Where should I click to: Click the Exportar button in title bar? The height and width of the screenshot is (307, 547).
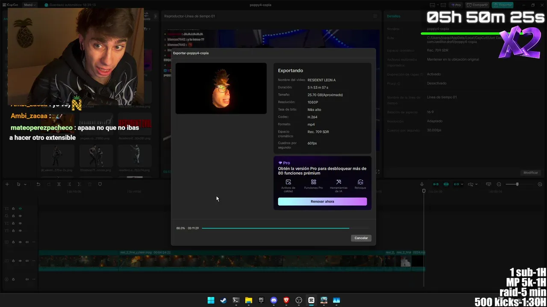[503, 5]
